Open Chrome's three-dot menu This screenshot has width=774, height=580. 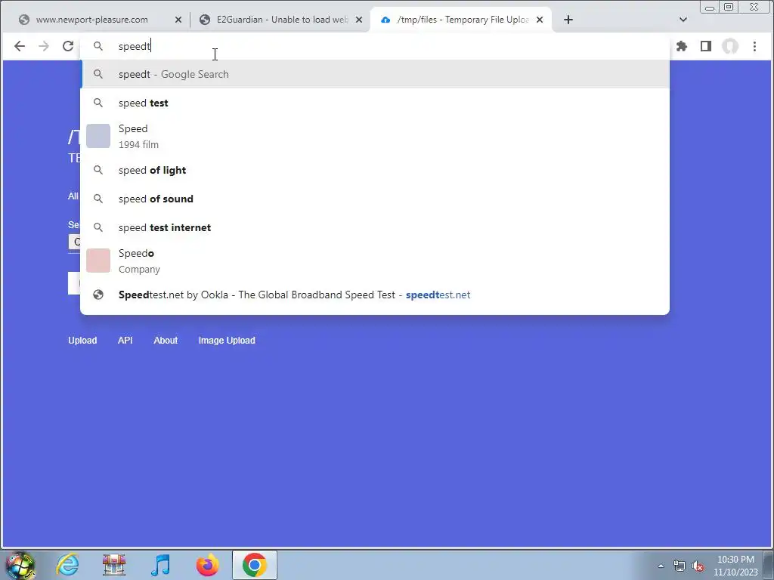coord(754,46)
